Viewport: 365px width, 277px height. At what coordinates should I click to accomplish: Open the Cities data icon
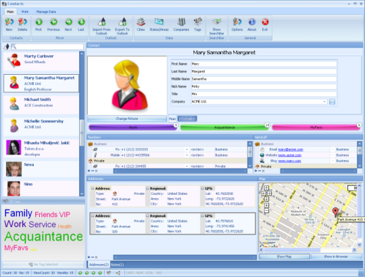click(x=141, y=24)
